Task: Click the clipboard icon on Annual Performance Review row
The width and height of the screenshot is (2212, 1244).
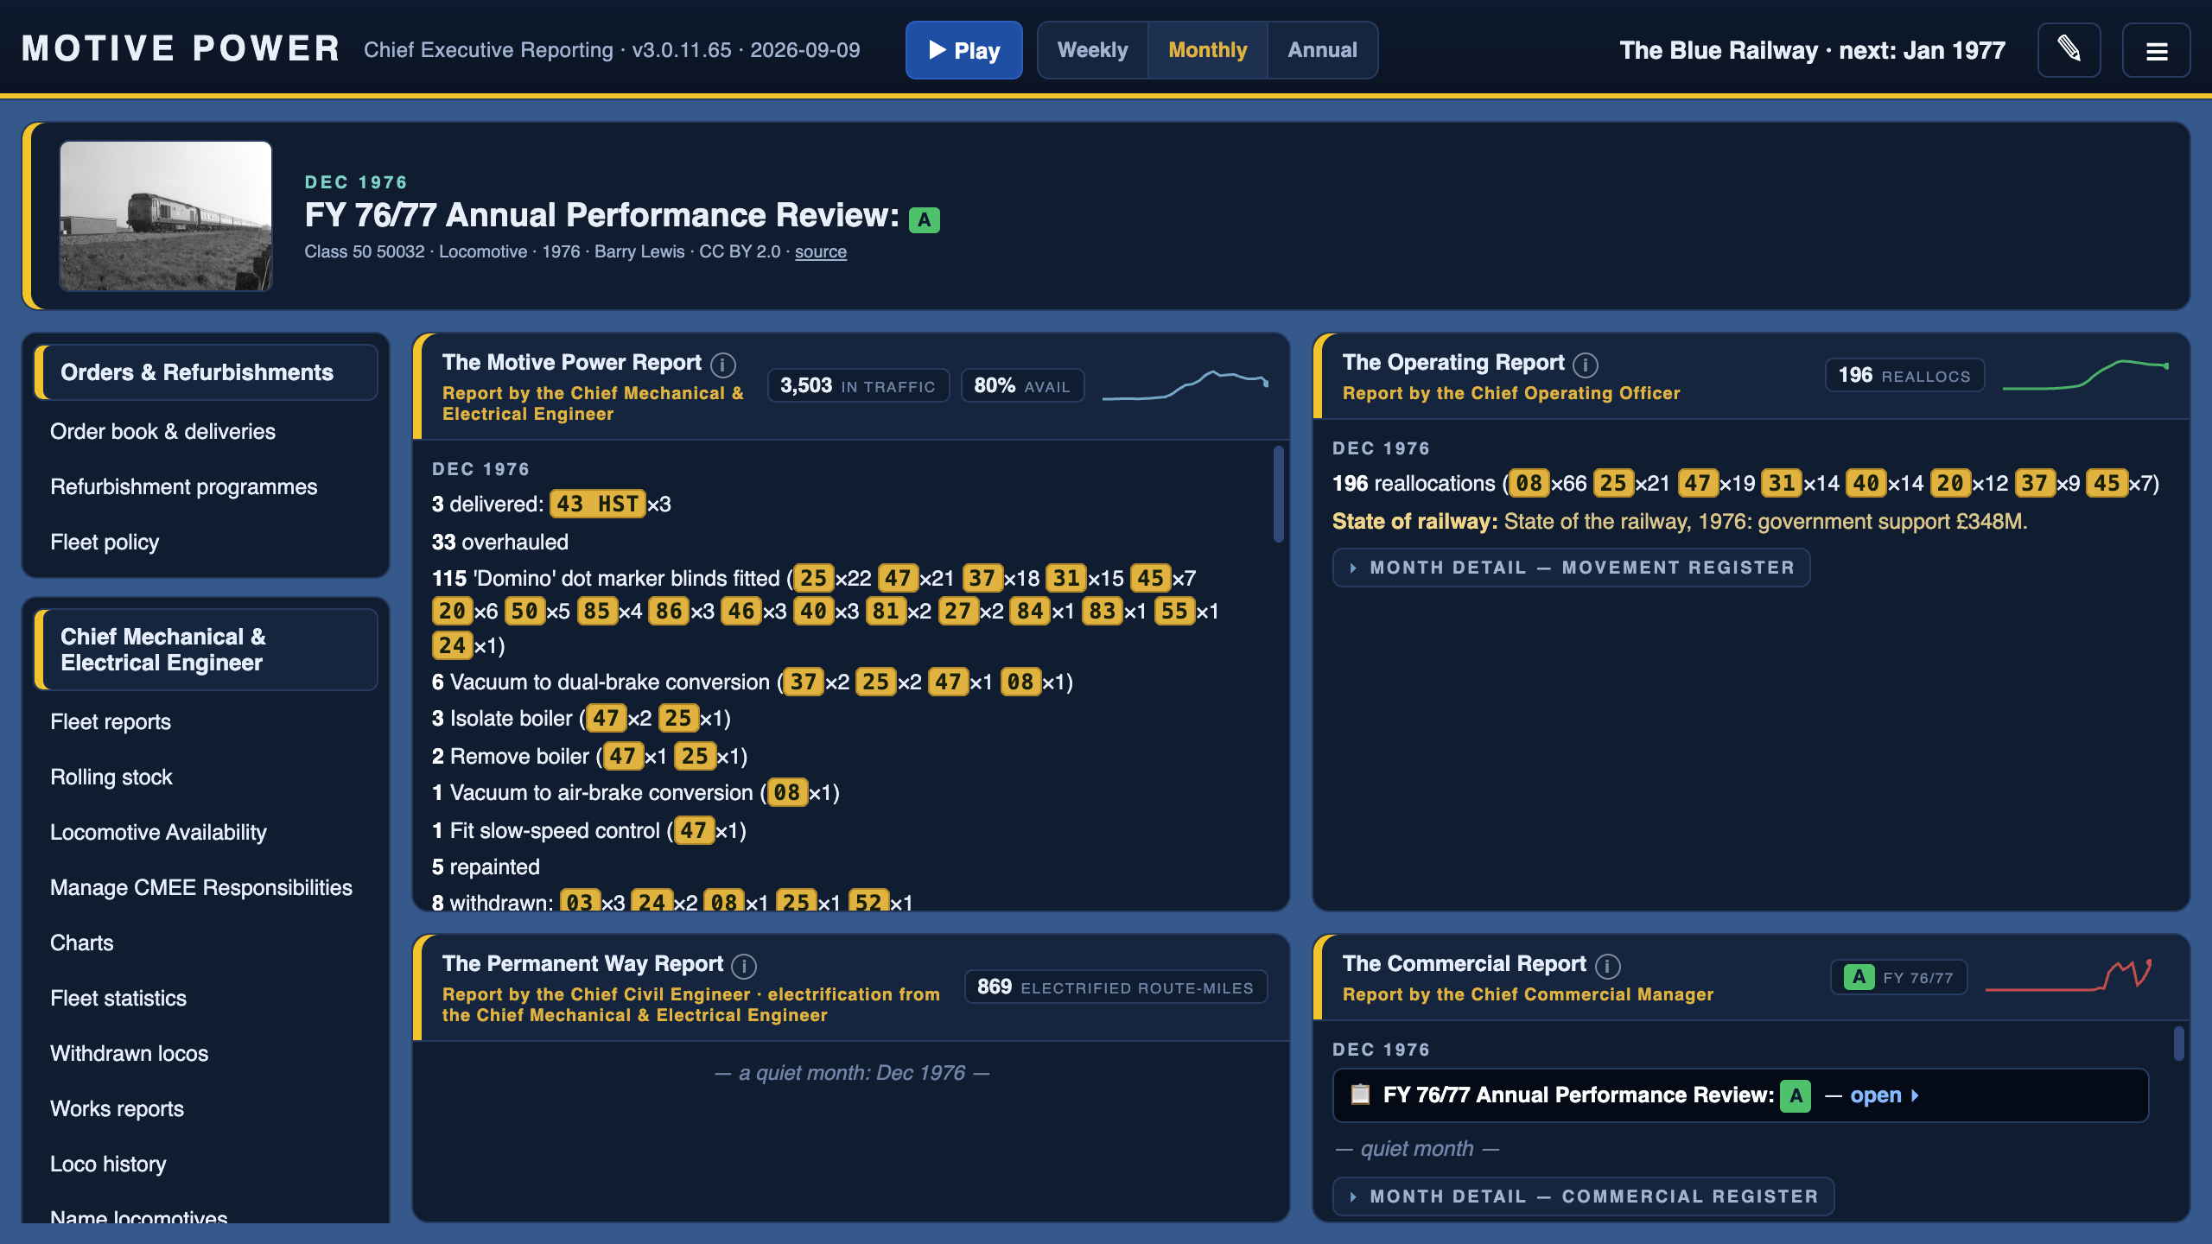Action: coord(1360,1095)
